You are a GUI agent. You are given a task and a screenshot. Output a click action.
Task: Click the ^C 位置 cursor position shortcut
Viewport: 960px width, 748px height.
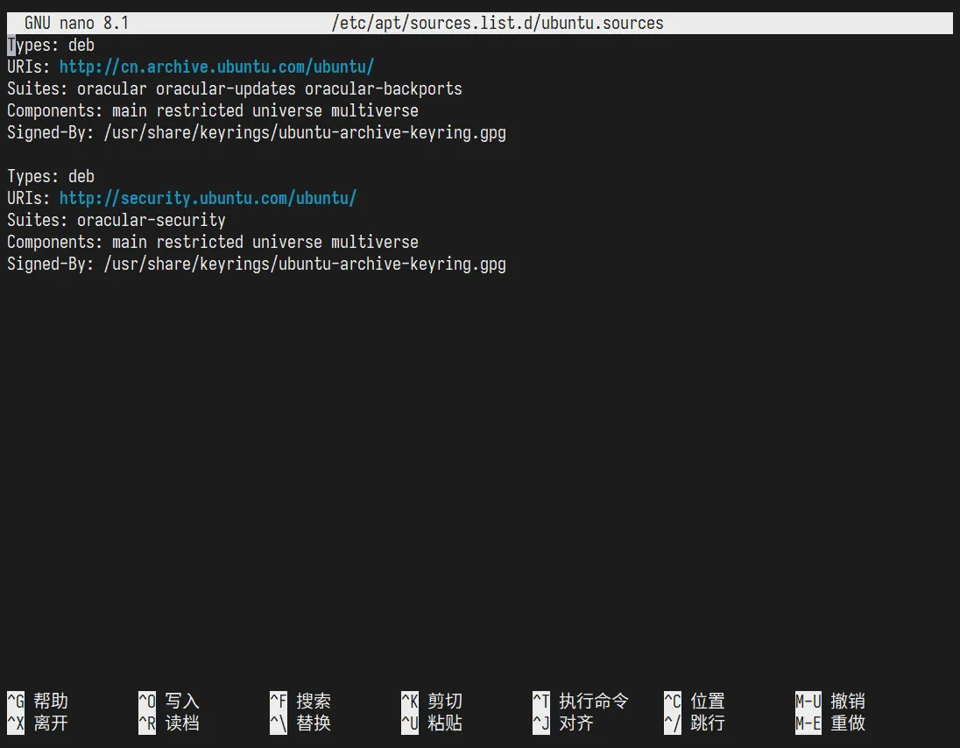(x=695, y=701)
